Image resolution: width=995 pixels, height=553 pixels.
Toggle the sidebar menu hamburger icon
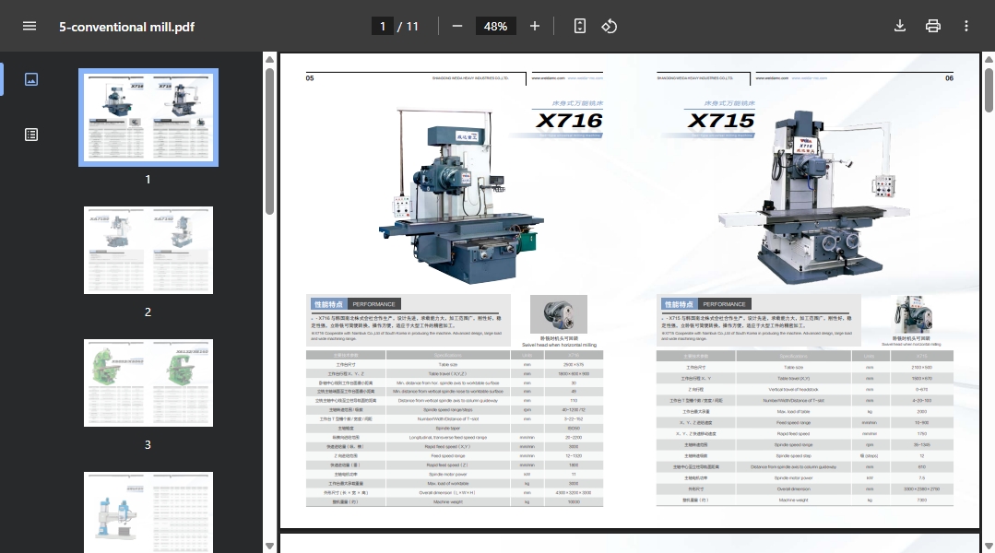30,26
